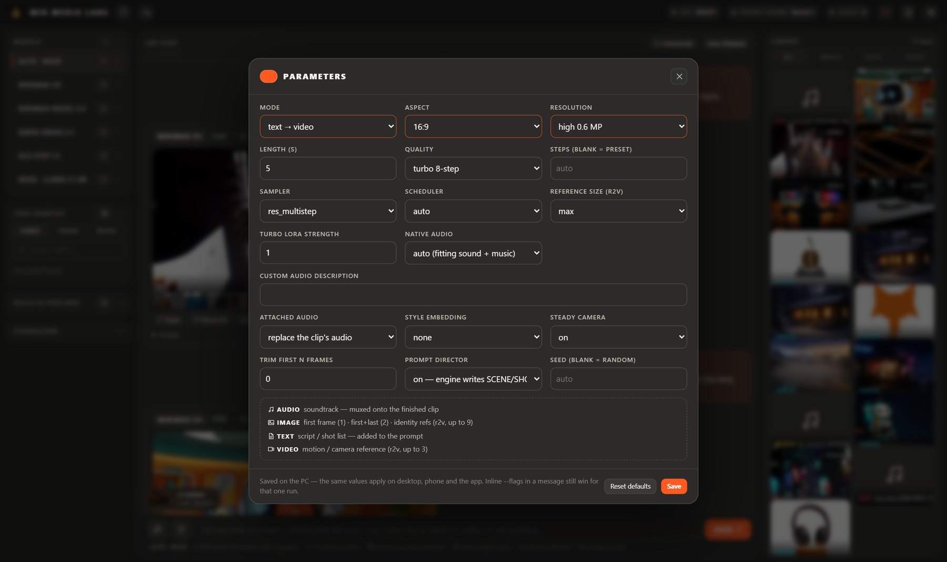The width and height of the screenshot is (947, 562).
Task: Toggle the Prompt Director on setting
Action: point(473,379)
